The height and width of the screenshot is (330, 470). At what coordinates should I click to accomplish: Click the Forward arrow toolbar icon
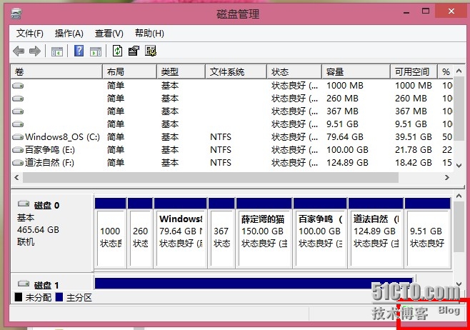pos(33,51)
